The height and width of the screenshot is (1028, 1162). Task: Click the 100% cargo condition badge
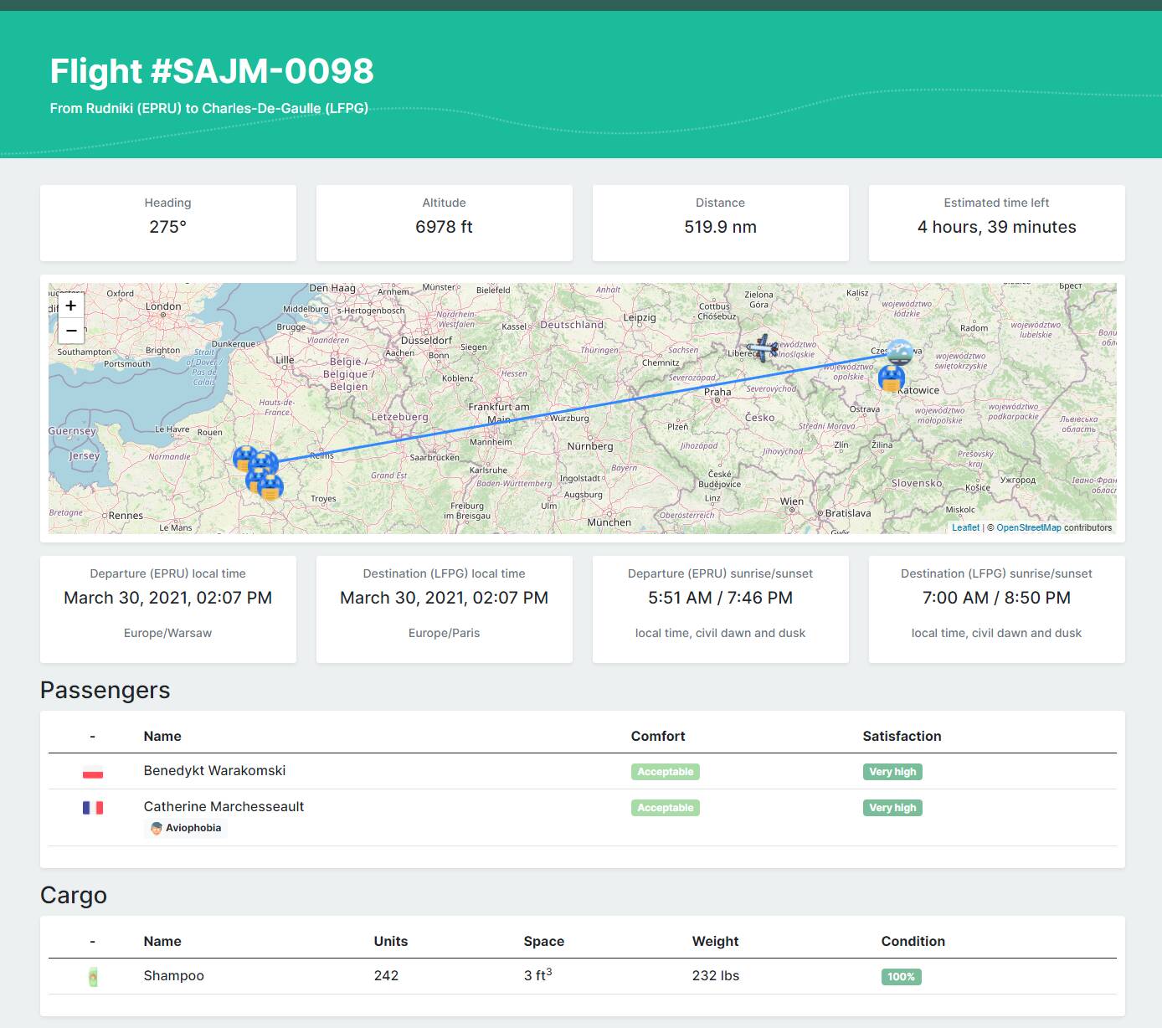click(901, 977)
